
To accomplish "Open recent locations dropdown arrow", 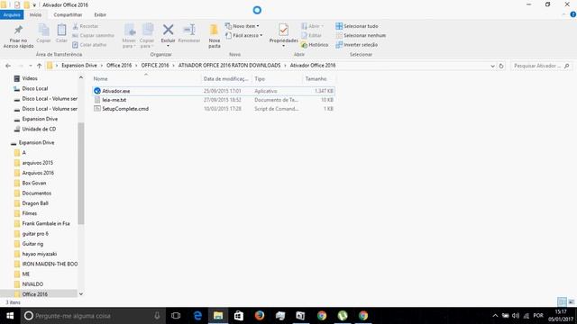I will tap(30, 66).
